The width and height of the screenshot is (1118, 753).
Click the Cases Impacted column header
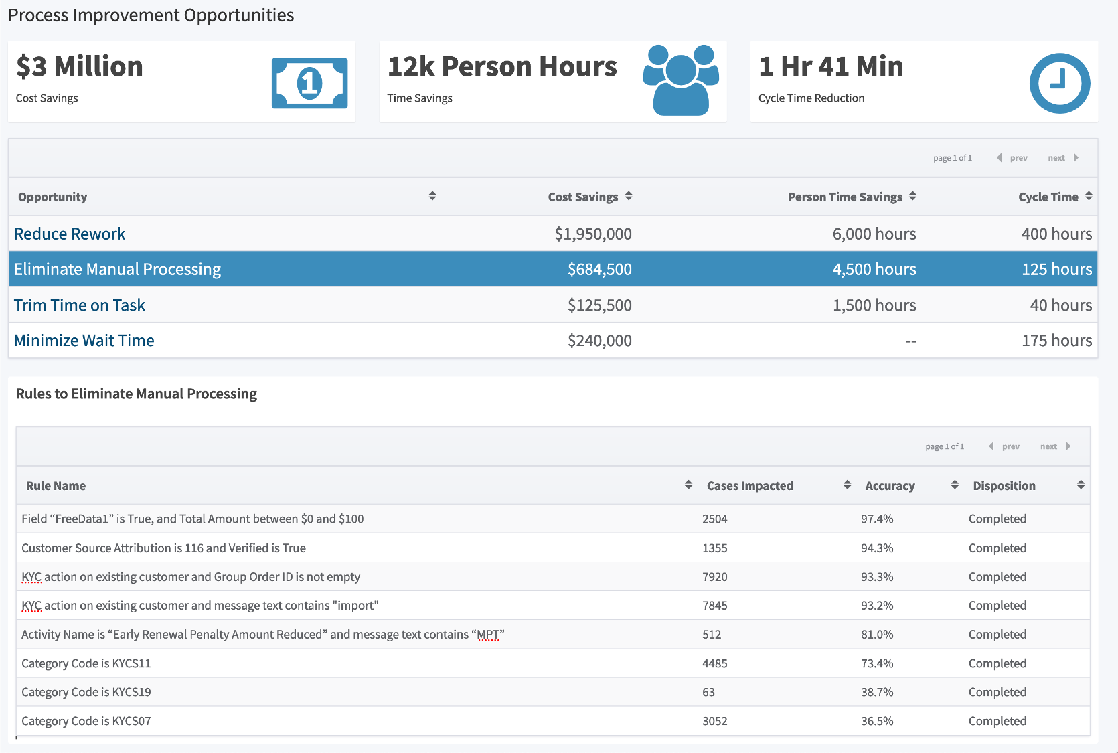point(750,485)
